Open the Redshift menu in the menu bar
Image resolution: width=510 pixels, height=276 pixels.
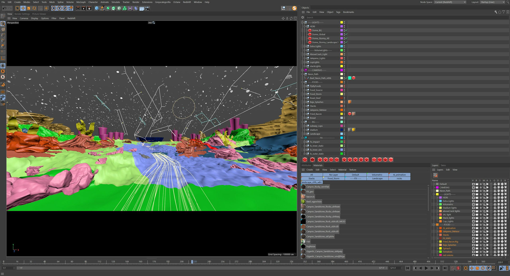coord(187,2)
